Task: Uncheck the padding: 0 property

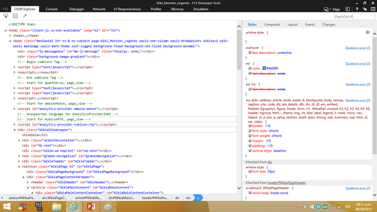Action: pos(250,146)
